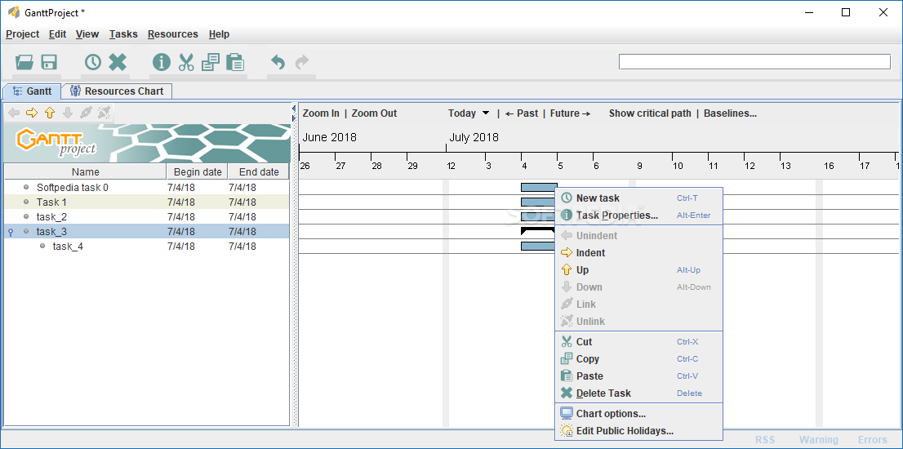This screenshot has height=449, width=903.
Task: Move the task down with the panel down arrow
Action: tap(68, 113)
